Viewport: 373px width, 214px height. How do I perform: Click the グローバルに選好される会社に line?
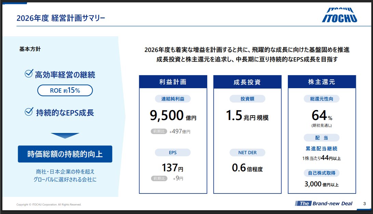pyautogui.click(x=65, y=179)
